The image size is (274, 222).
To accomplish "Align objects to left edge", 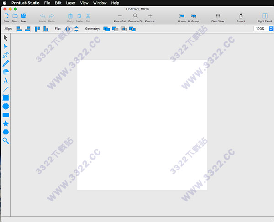I will coord(19,29).
